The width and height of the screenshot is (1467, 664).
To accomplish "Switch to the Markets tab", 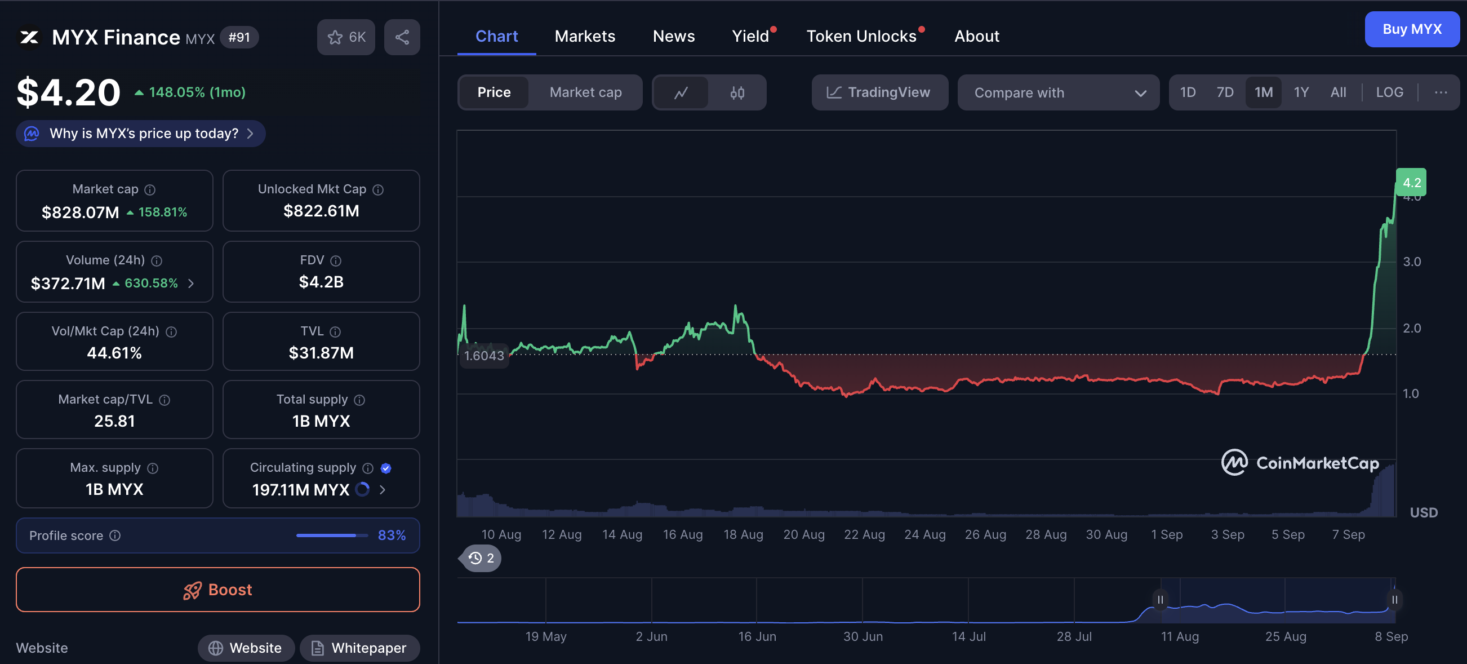I will tap(584, 37).
